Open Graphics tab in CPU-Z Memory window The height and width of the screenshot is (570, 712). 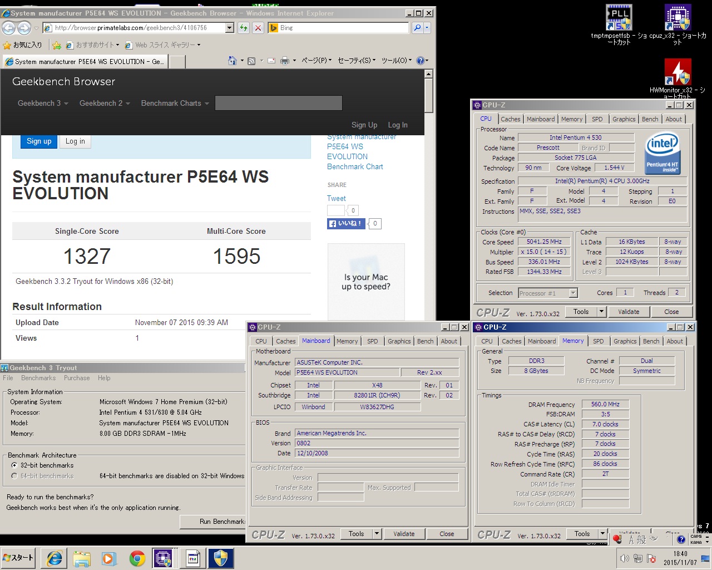click(625, 341)
